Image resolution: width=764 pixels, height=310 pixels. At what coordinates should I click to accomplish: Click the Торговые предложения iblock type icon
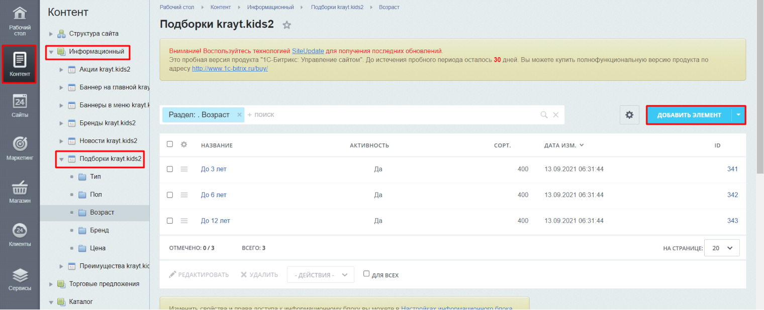coord(61,284)
